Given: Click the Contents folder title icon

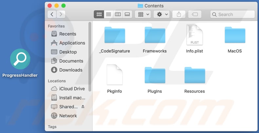Looking at the screenshot, I should (x=140, y=6).
